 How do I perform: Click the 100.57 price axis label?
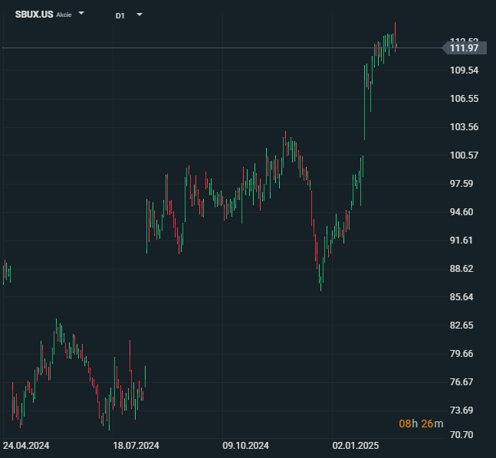click(464, 155)
